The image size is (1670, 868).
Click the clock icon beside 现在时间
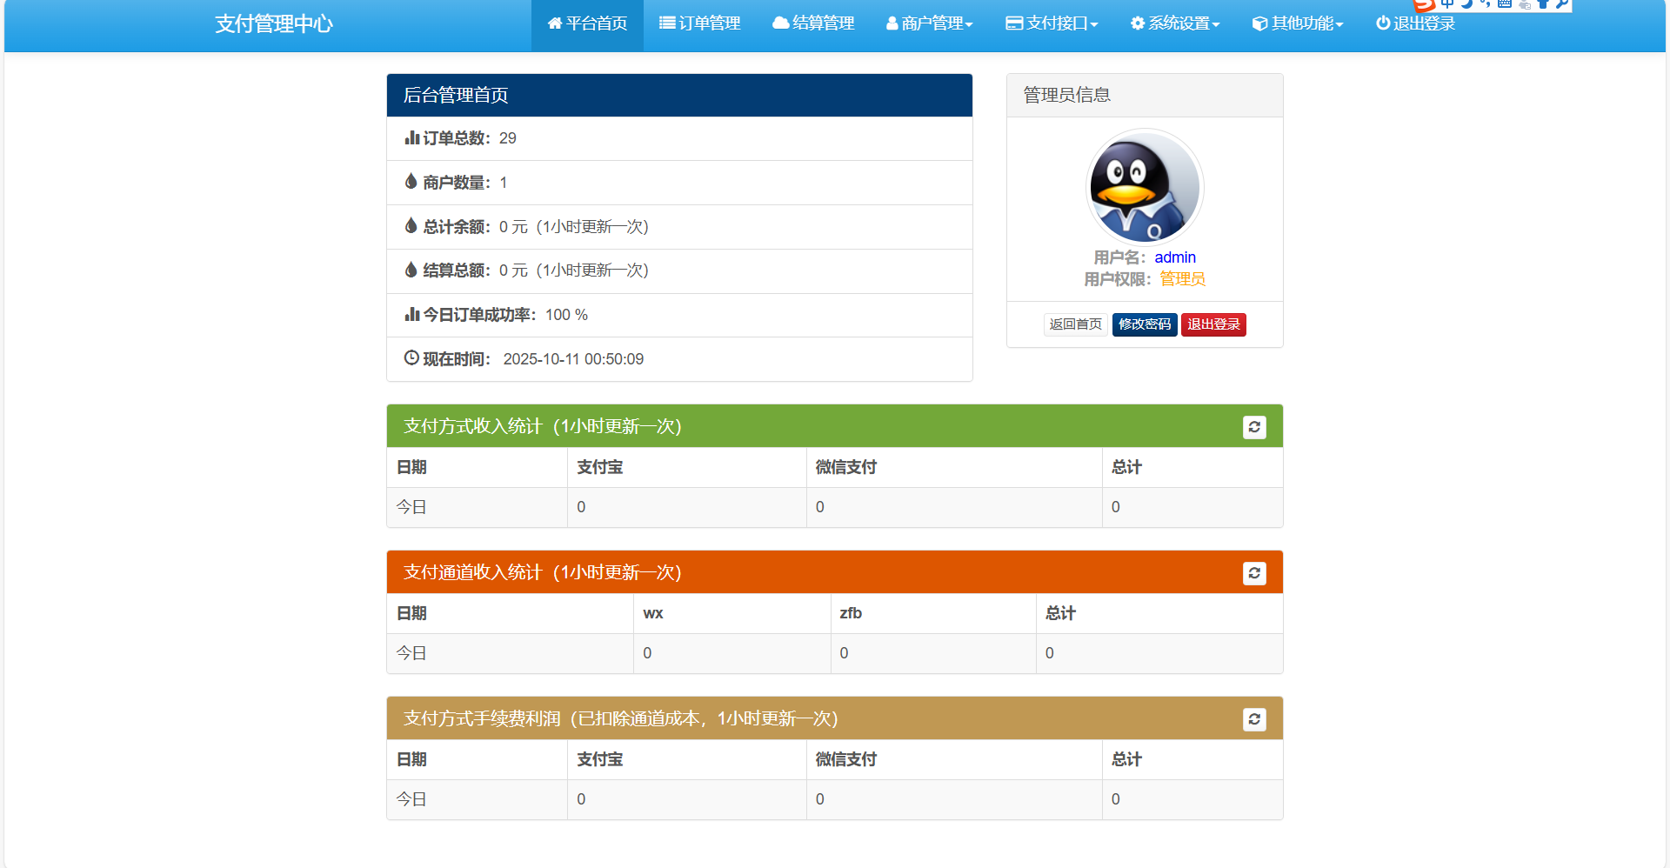point(411,357)
